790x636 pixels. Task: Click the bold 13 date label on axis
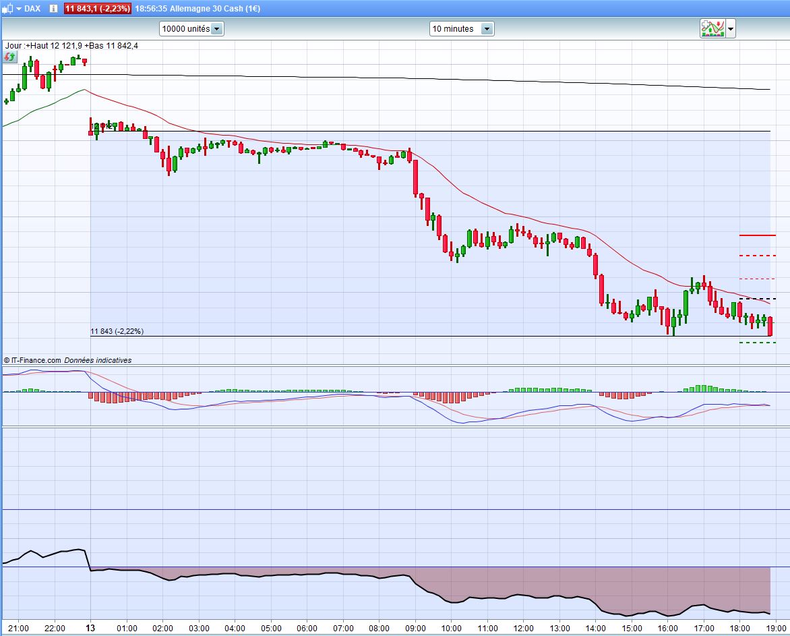91,629
